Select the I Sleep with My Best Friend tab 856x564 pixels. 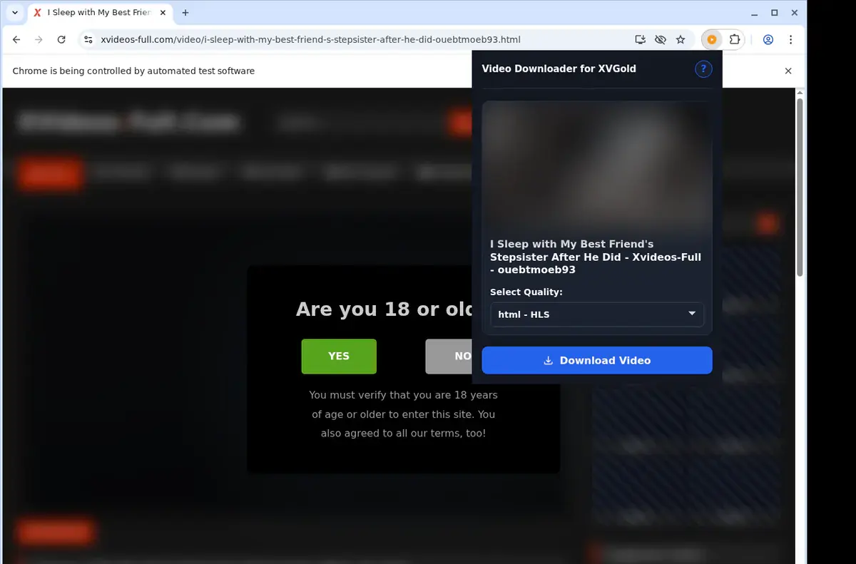[99, 13]
